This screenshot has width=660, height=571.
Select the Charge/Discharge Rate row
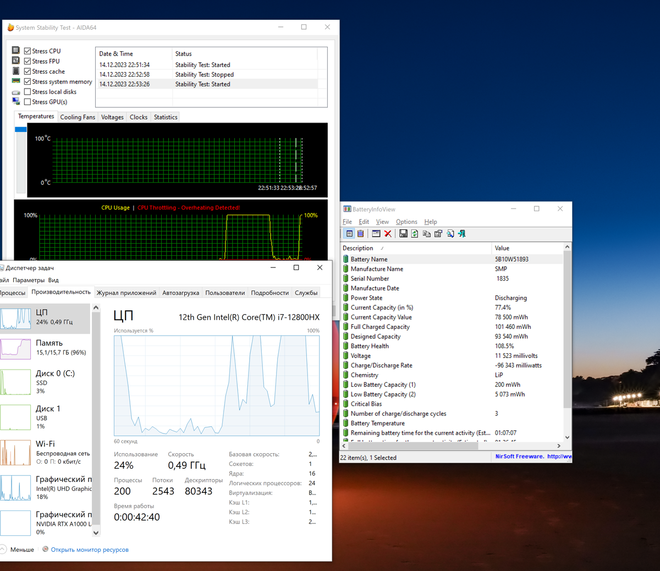click(452, 365)
